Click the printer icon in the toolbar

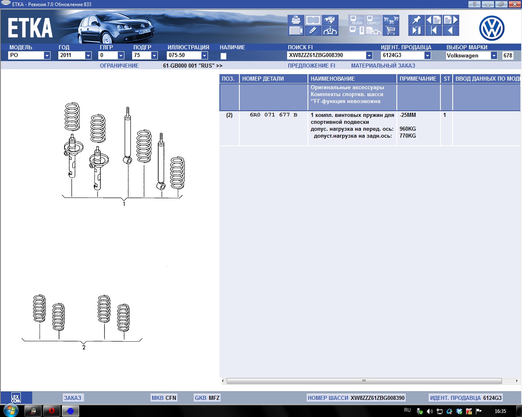(296, 20)
